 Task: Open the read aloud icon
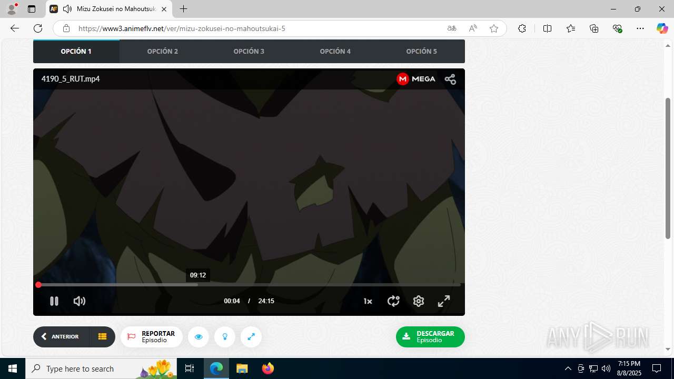click(x=473, y=28)
